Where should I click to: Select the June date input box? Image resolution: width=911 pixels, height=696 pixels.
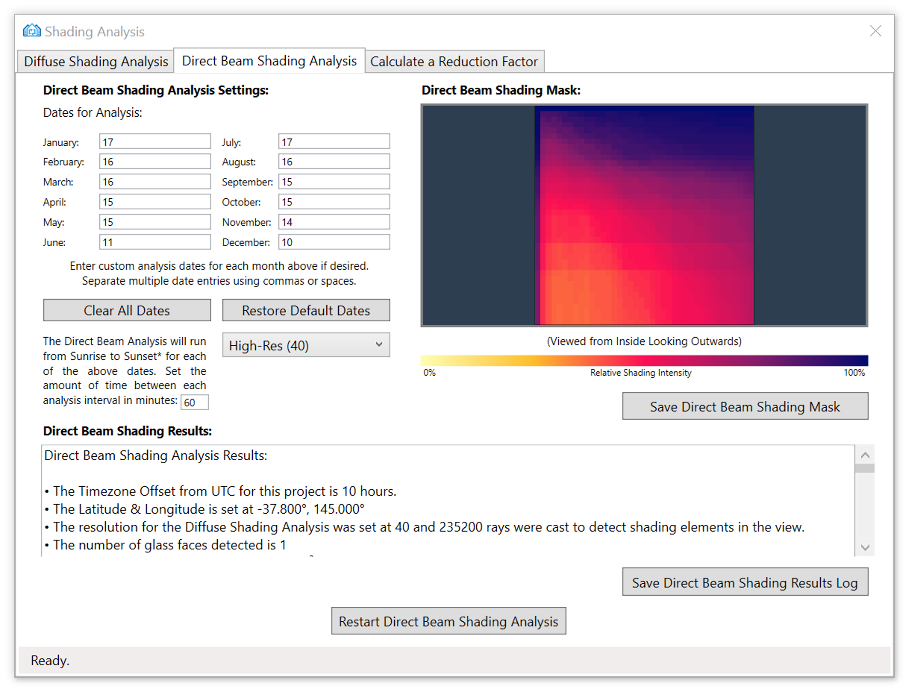pyautogui.click(x=154, y=242)
